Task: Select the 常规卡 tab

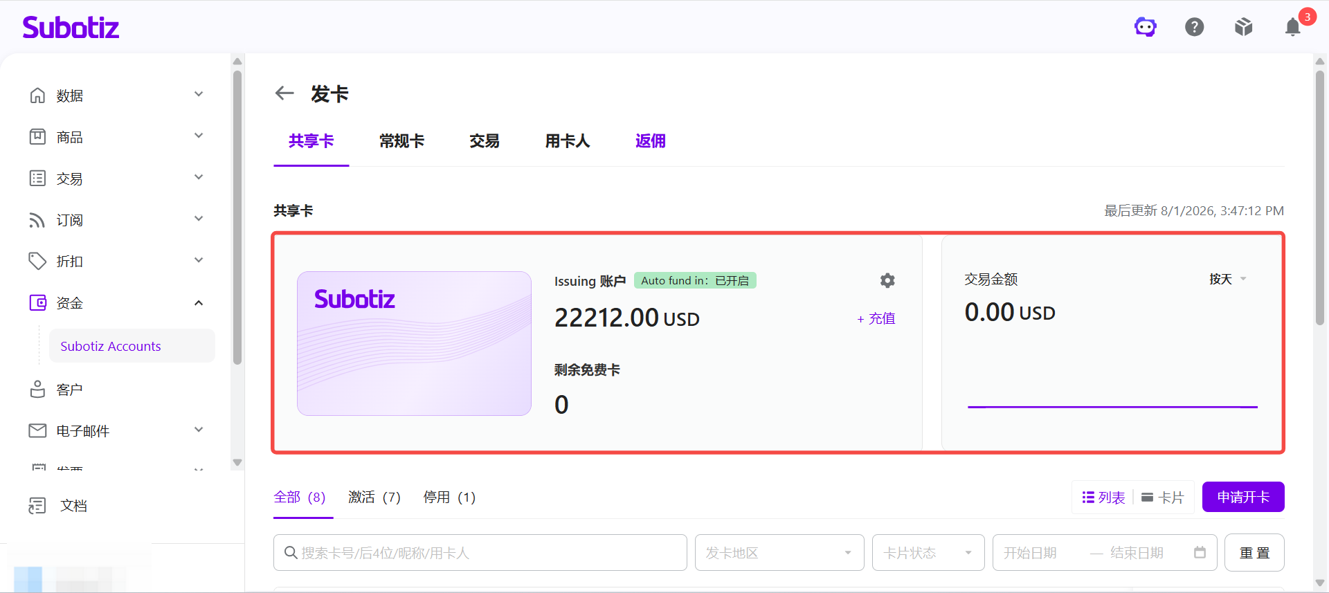Action: click(x=401, y=141)
